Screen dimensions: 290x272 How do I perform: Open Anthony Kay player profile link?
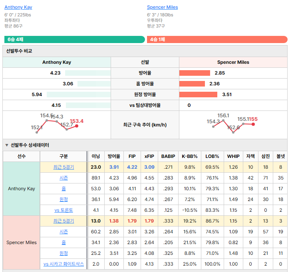(18, 7)
